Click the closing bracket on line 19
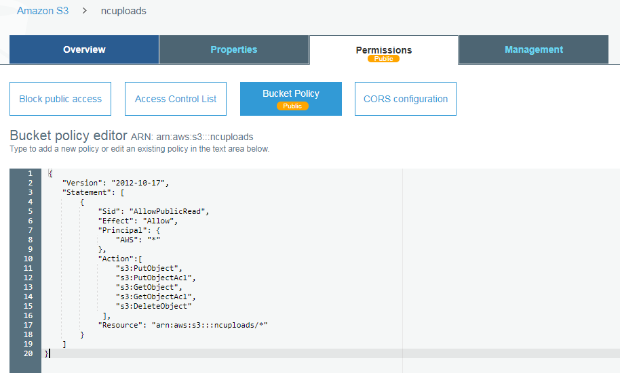The width and height of the screenshot is (620, 373). point(64,344)
